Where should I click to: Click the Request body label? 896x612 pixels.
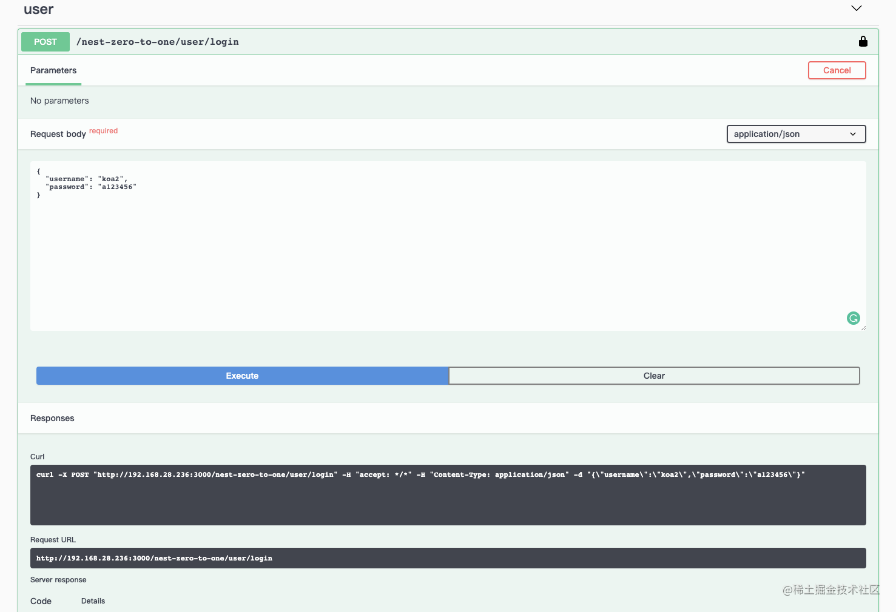(x=58, y=134)
